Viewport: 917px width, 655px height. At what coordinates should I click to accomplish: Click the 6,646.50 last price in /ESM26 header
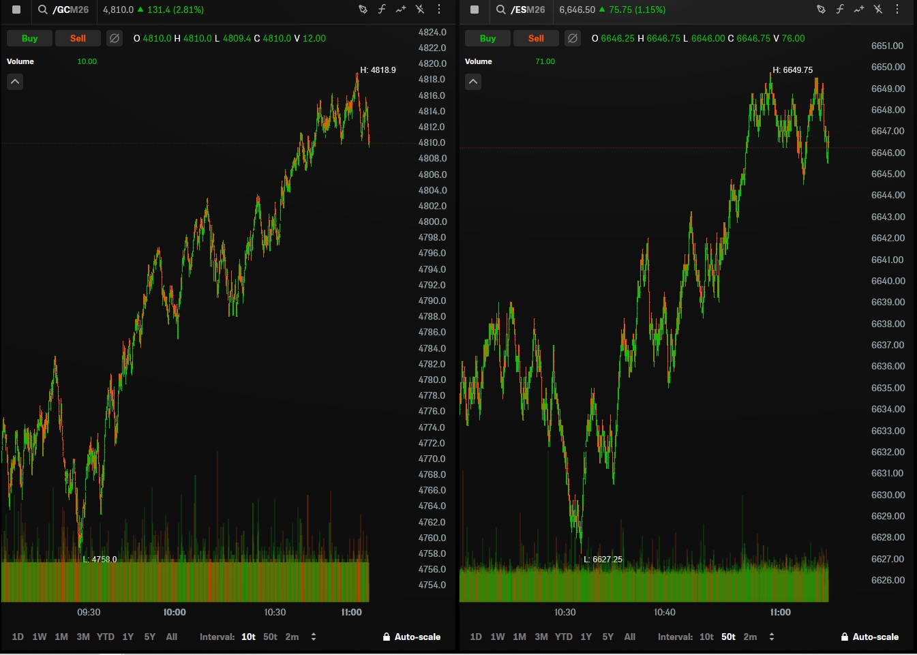[x=577, y=10]
